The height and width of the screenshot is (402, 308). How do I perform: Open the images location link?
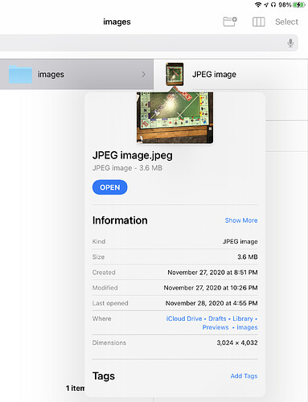click(247, 327)
